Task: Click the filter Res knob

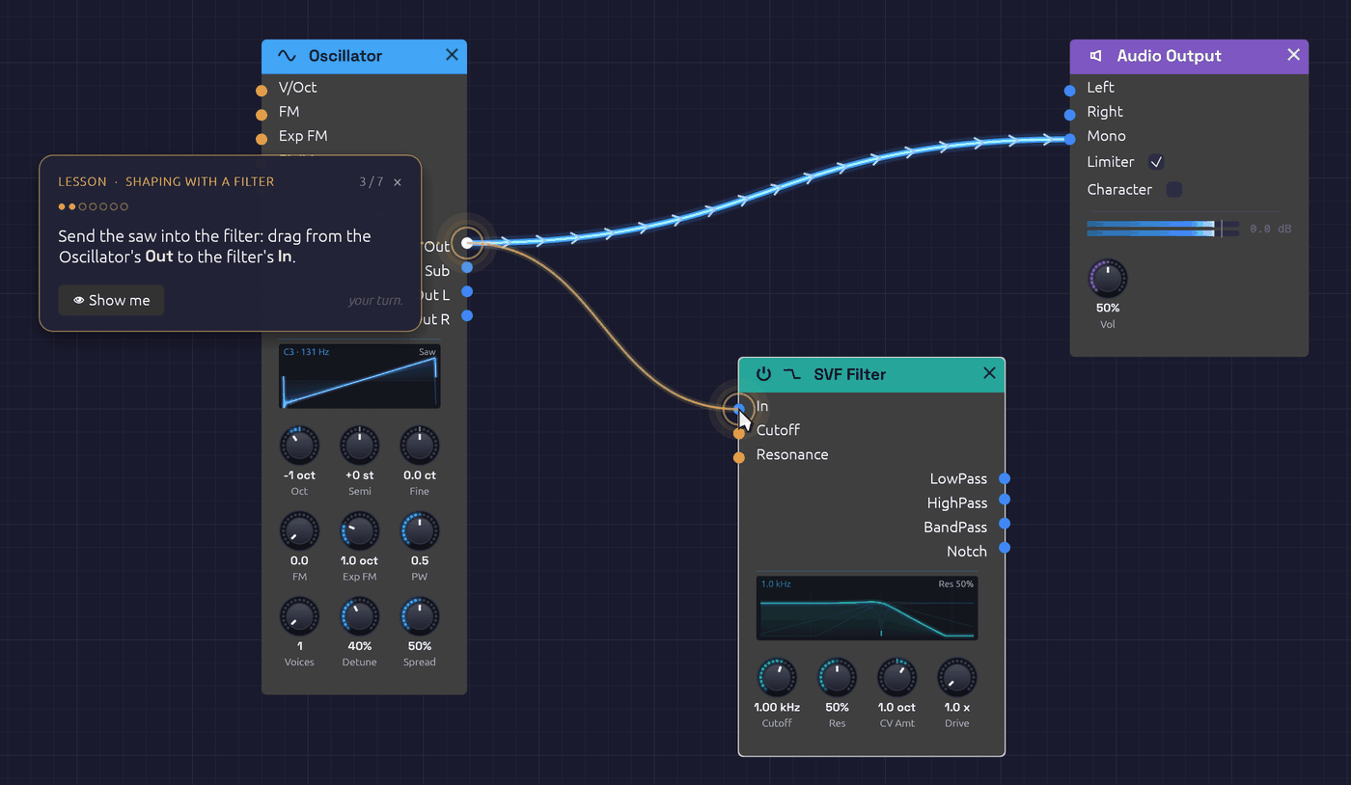Action: pyautogui.click(x=837, y=678)
